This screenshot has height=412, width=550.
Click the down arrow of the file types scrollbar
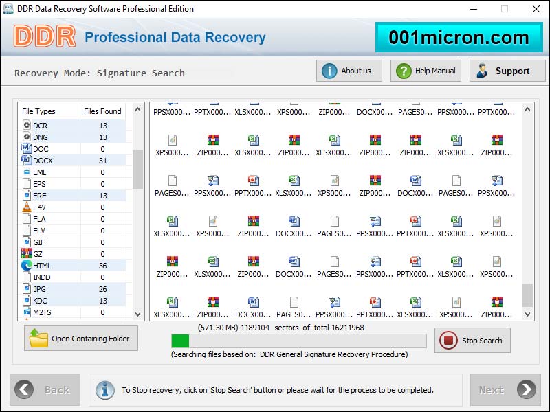[x=137, y=312]
